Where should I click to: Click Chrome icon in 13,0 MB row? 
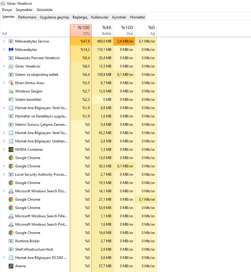(x=11, y=158)
